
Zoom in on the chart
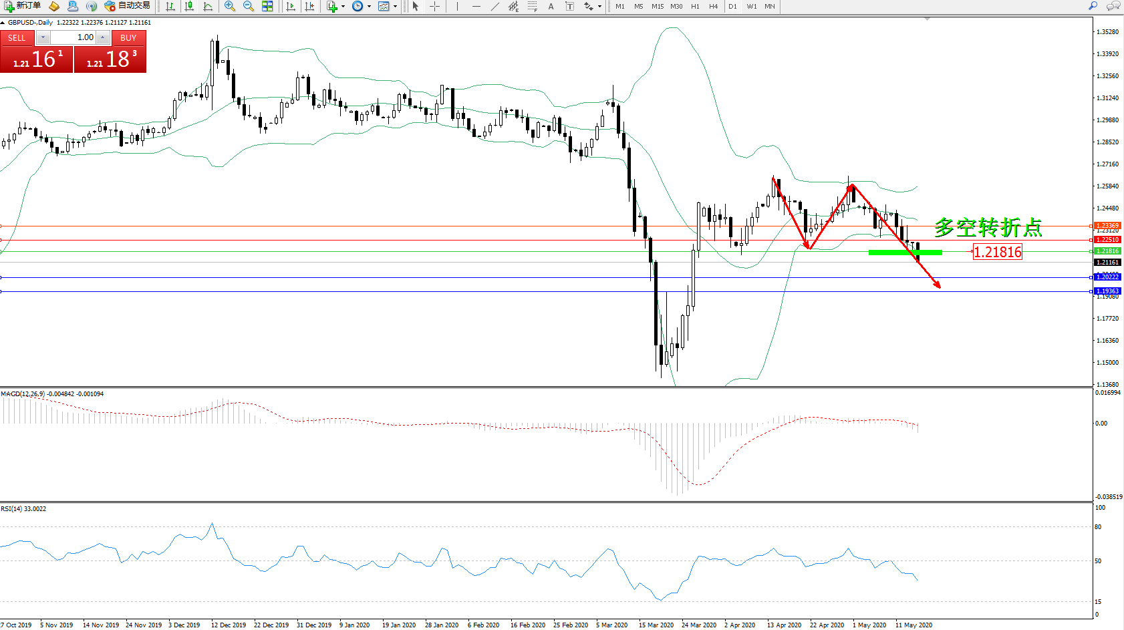(x=230, y=6)
